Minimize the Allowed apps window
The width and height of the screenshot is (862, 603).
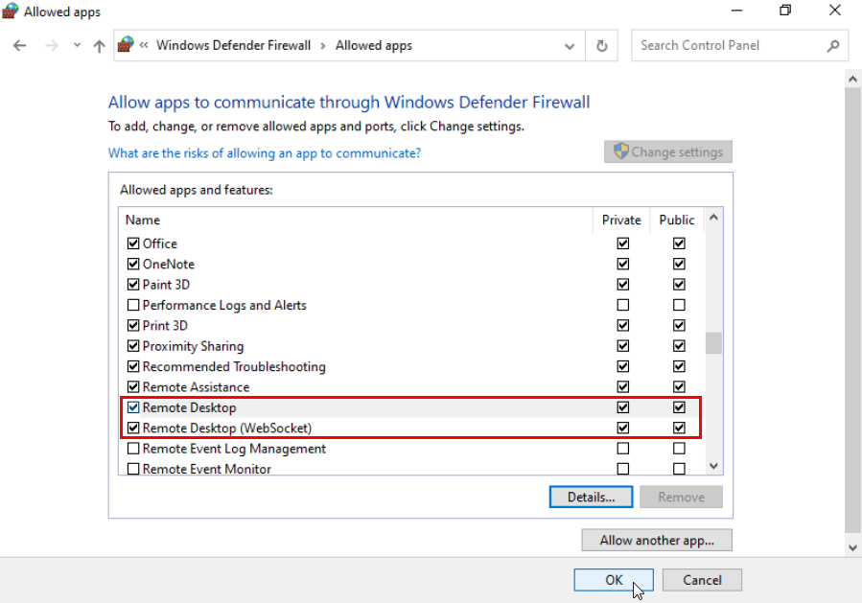click(x=736, y=11)
